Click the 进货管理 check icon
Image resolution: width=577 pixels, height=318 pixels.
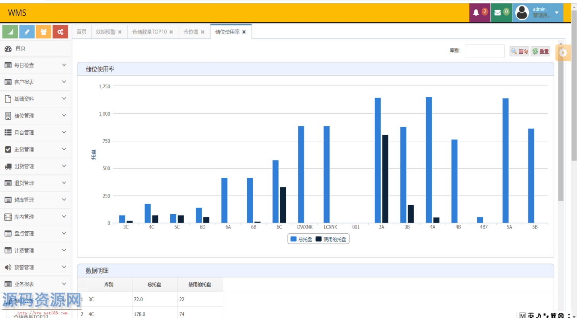click(x=8, y=149)
